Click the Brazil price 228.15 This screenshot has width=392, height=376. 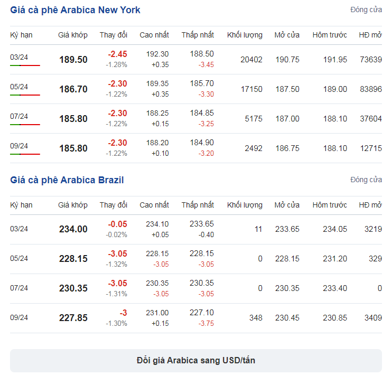[73, 259]
